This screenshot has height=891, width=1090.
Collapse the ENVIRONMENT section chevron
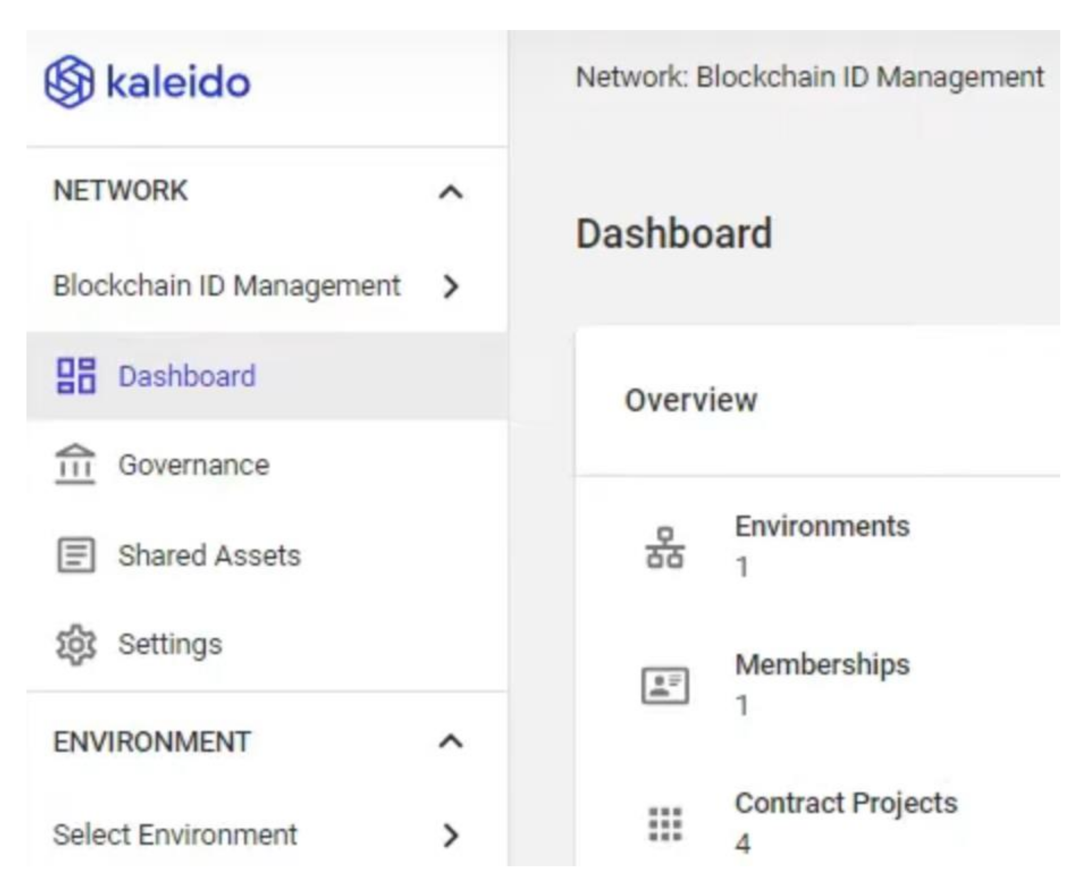tap(451, 742)
